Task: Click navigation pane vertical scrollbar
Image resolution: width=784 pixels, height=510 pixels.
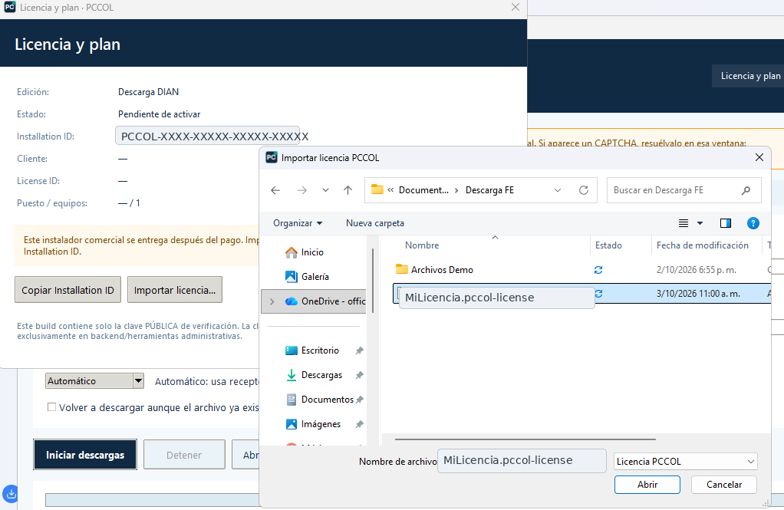Action: (373, 280)
